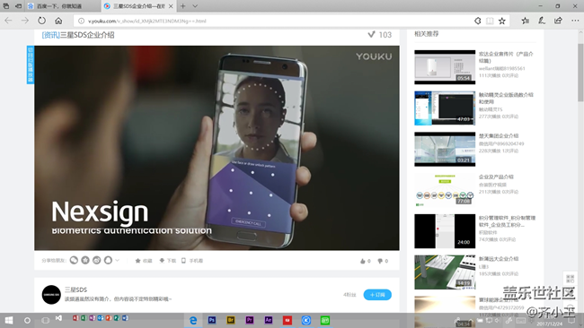
Task: Share video via Weibo icon
Action: 96,261
